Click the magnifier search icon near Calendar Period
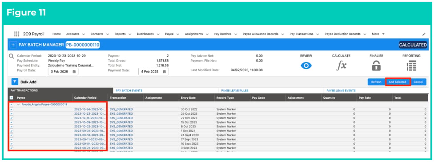The width and height of the screenshot is (434, 162). tap(12, 56)
